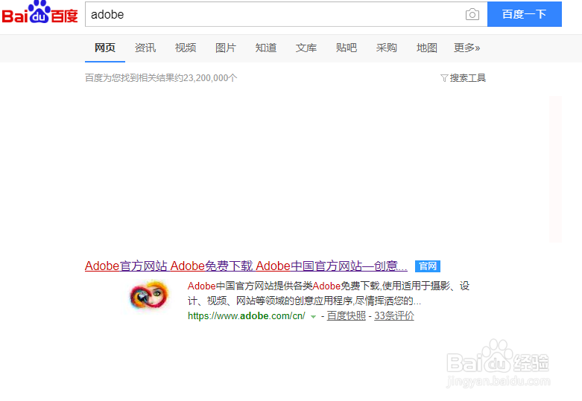Click the 官网 badge
Screen dimensions: 582x401
428,266
